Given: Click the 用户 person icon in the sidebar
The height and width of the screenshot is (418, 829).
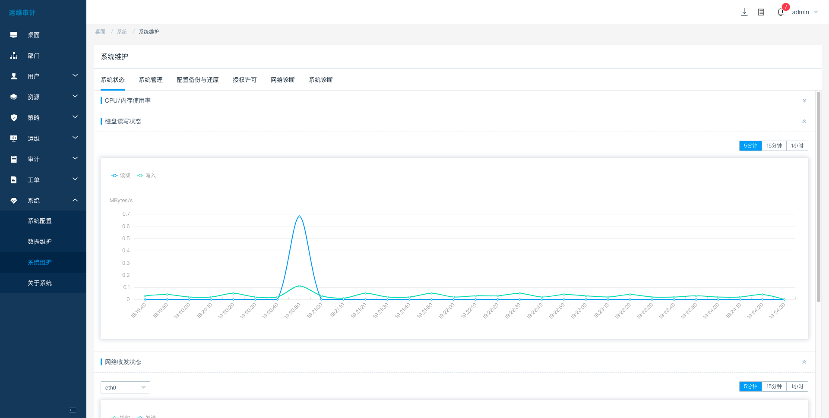Looking at the screenshot, I should point(14,76).
